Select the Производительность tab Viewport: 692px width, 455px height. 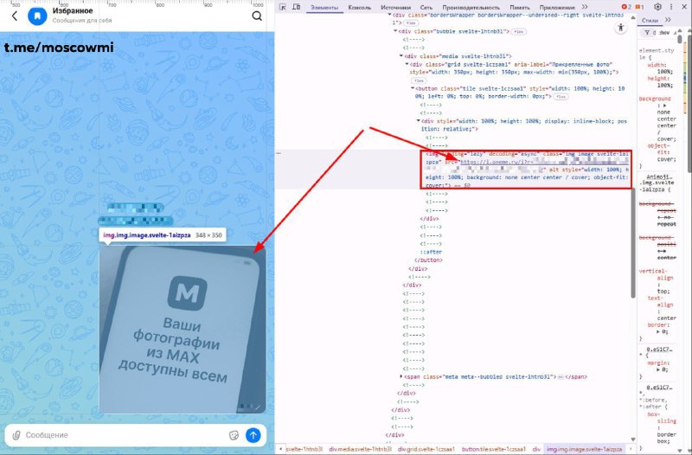(x=473, y=7)
